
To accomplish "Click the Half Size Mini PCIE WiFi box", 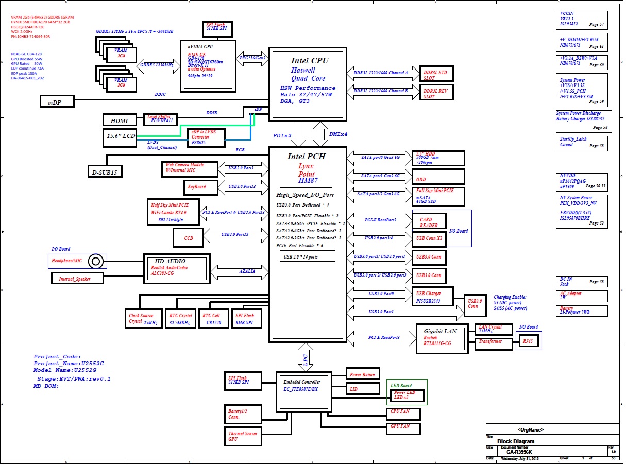I will coord(172,212).
